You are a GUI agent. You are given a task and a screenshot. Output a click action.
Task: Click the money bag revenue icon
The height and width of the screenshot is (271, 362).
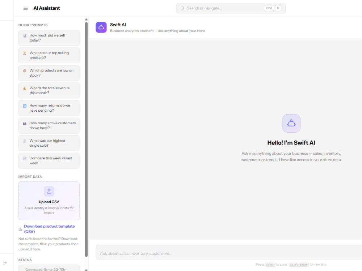25,88
